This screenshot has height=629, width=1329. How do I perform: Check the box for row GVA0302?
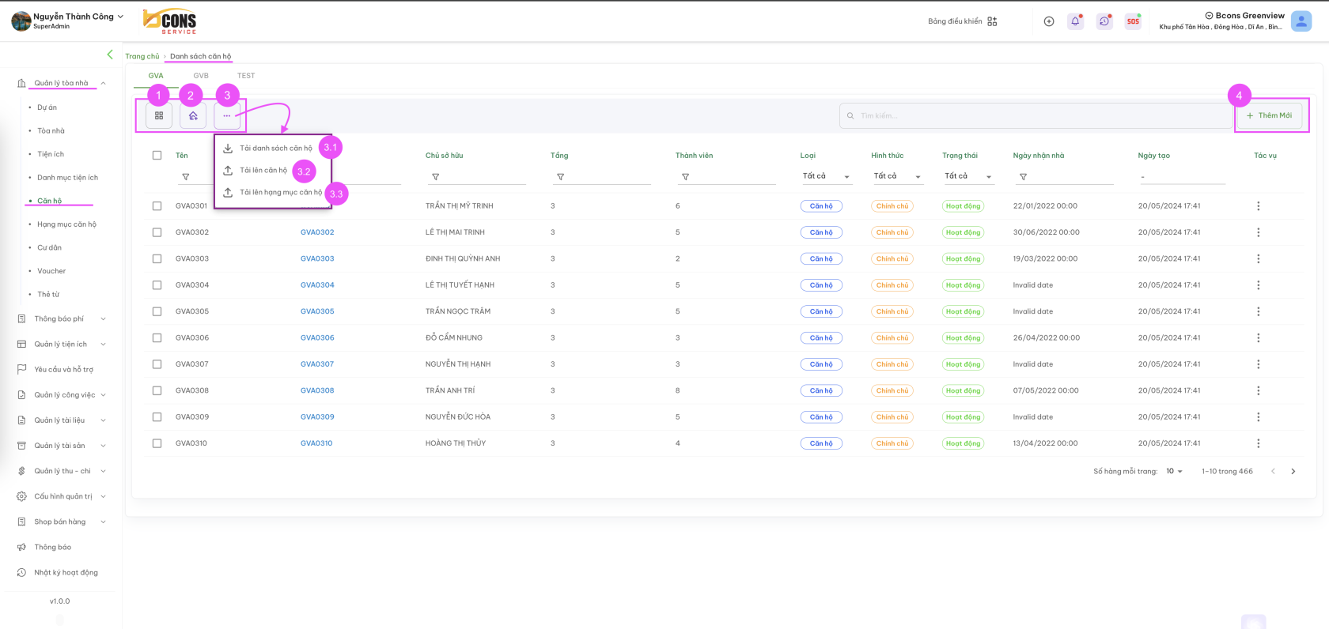point(157,232)
